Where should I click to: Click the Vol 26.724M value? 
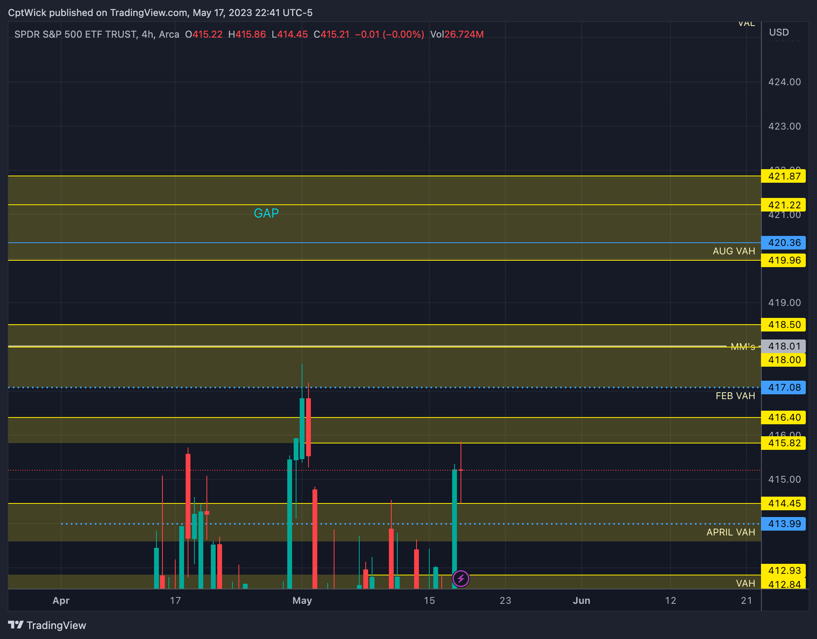tap(457, 34)
